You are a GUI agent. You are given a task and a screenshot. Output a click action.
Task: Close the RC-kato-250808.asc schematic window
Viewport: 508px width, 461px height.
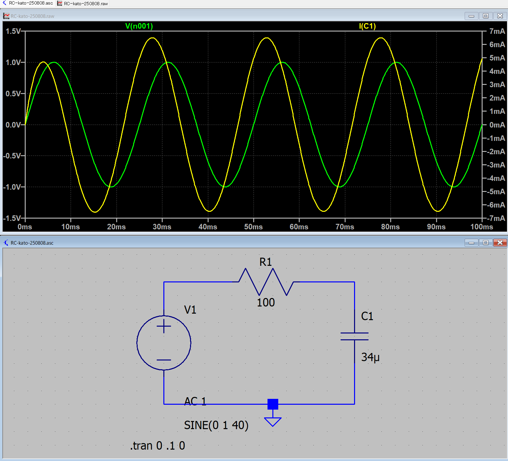pyautogui.click(x=500, y=243)
